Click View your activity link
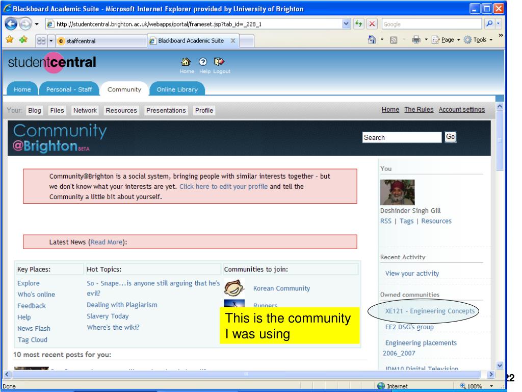This screenshot has width=522, height=392. tap(412, 274)
